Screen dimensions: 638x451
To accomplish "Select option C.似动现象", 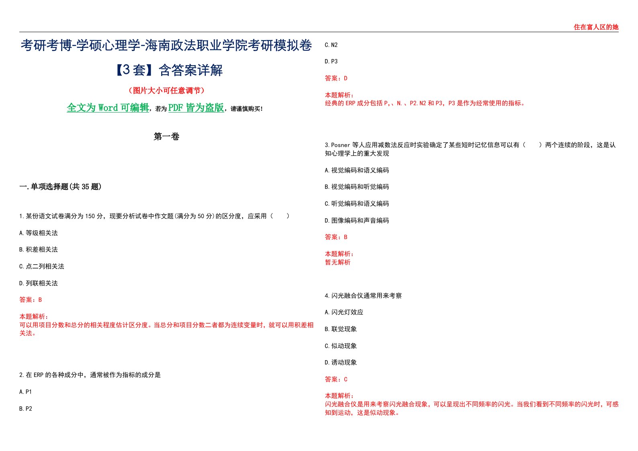I will (x=341, y=346).
